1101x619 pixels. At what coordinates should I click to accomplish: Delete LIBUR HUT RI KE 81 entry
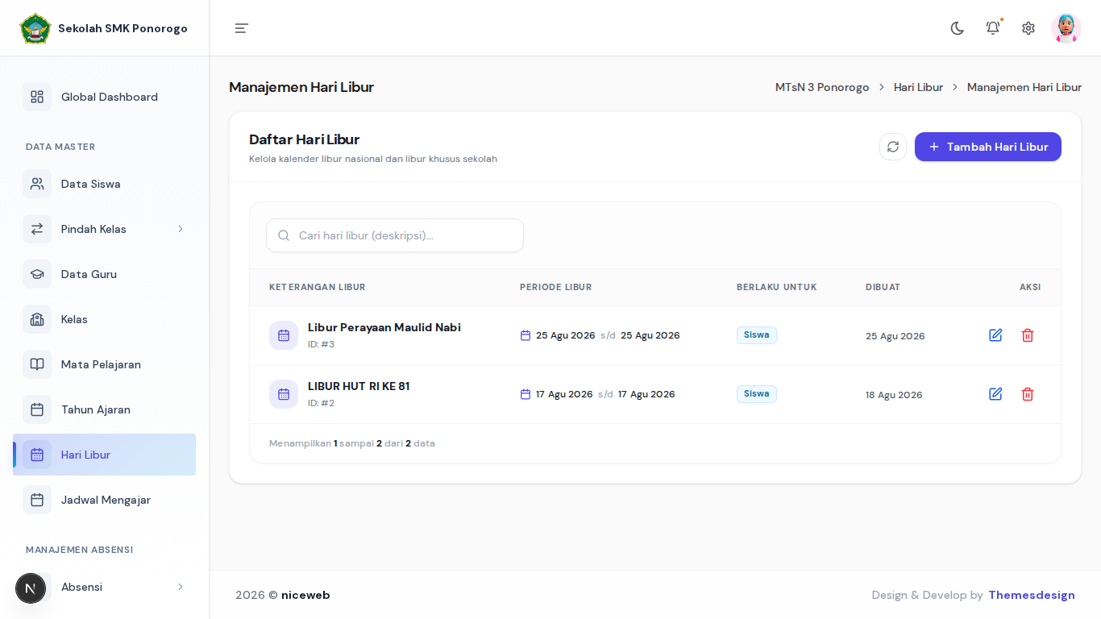1028,394
